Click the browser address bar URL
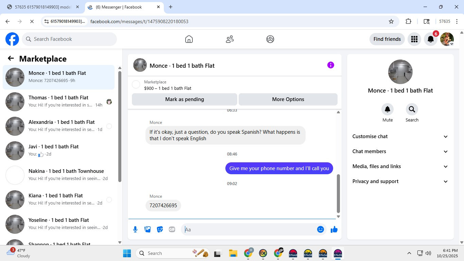This screenshot has width=464, height=261. point(139,21)
